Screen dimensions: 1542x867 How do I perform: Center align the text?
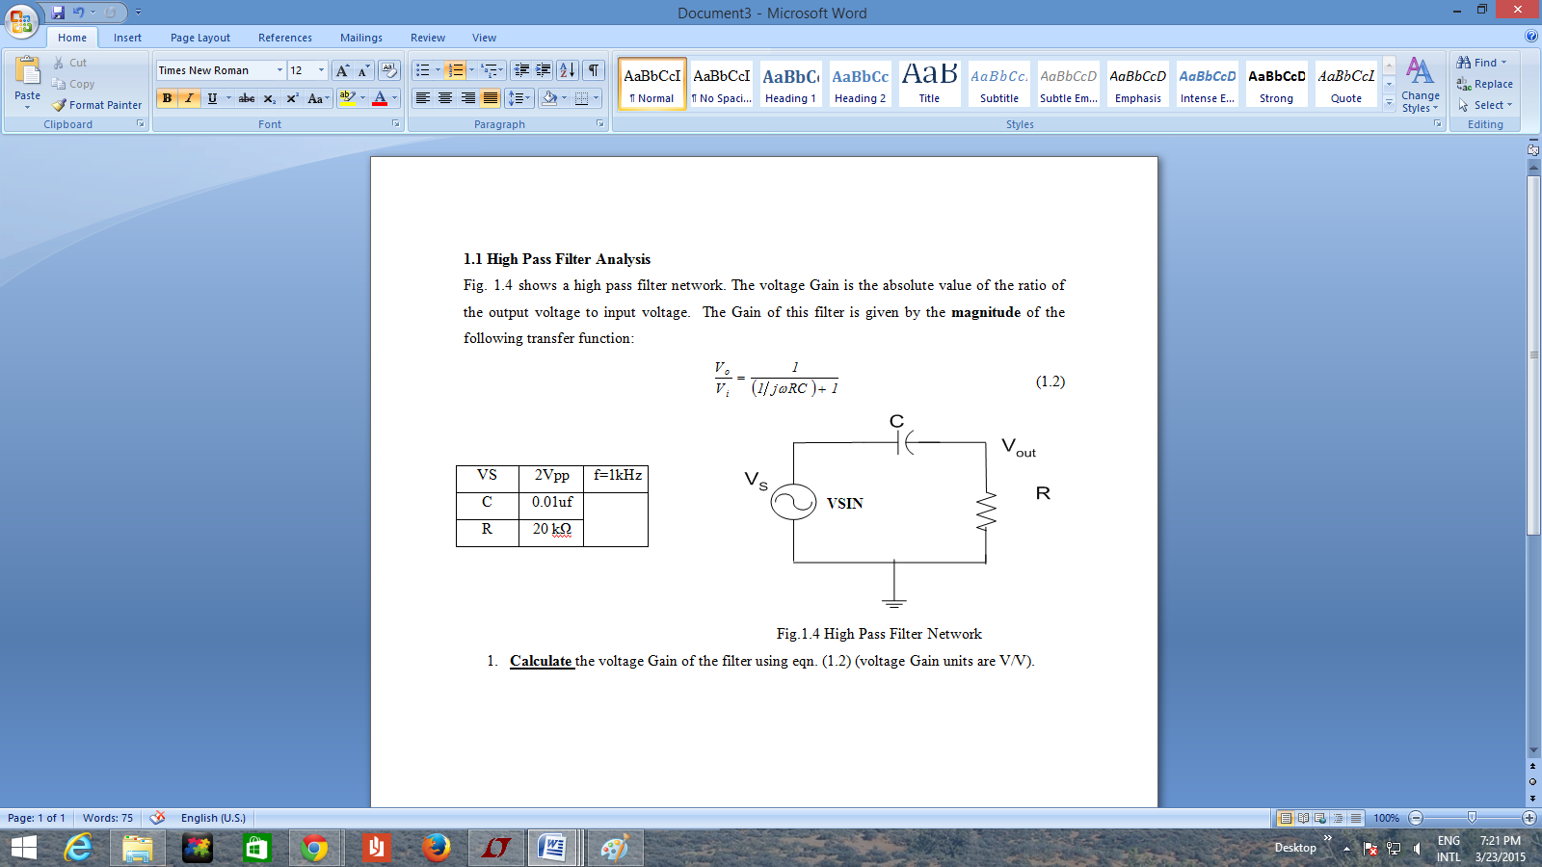pos(445,98)
